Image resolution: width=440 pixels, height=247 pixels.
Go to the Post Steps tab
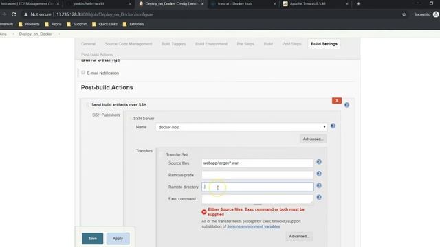point(291,44)
